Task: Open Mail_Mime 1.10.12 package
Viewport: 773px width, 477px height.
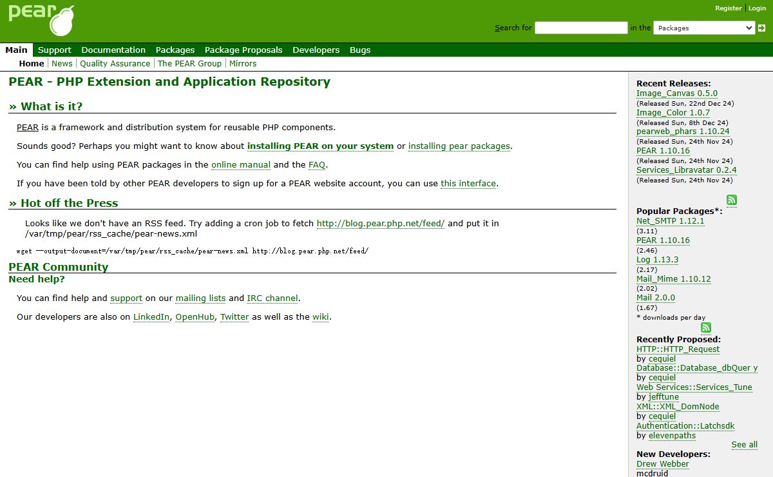Action: tap(674, 278)
